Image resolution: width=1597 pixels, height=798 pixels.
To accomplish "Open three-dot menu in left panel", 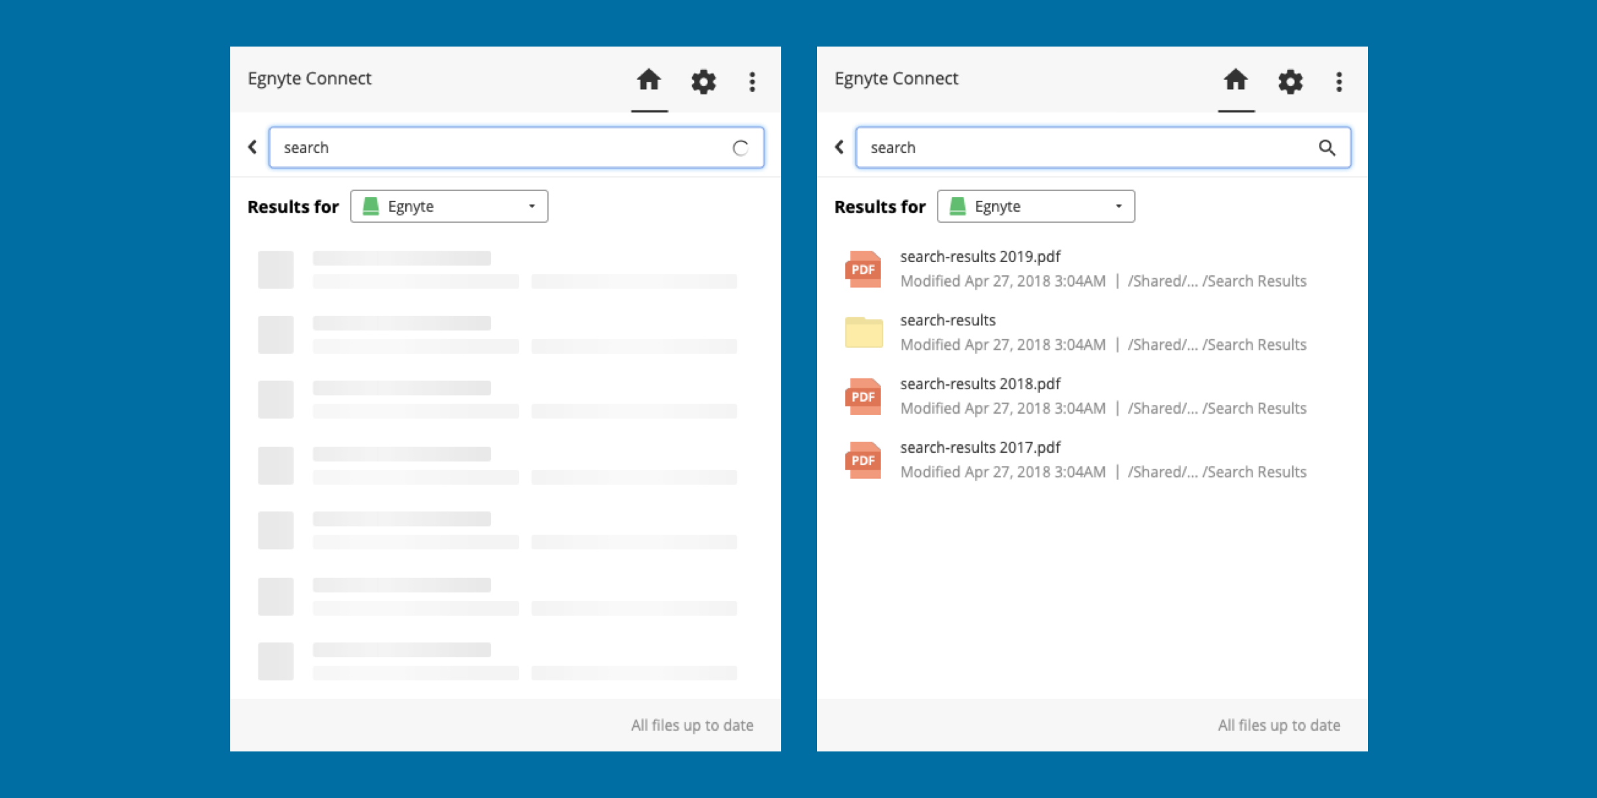I will click(x=752, y=82).
